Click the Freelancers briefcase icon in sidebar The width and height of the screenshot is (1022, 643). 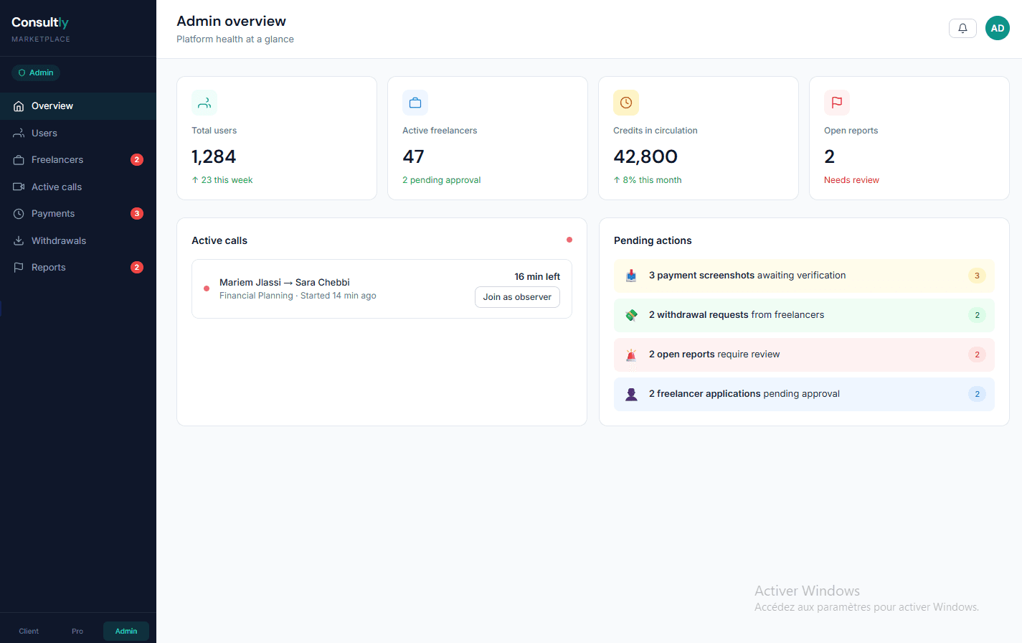tap(19, 160)
